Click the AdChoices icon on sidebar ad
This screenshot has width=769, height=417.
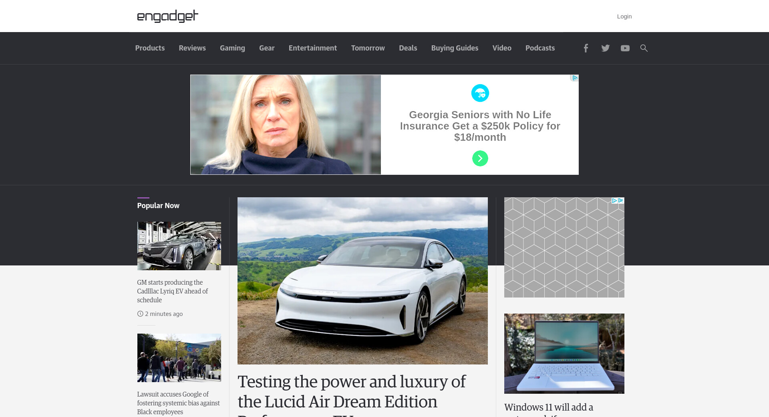tap(618, 200)
